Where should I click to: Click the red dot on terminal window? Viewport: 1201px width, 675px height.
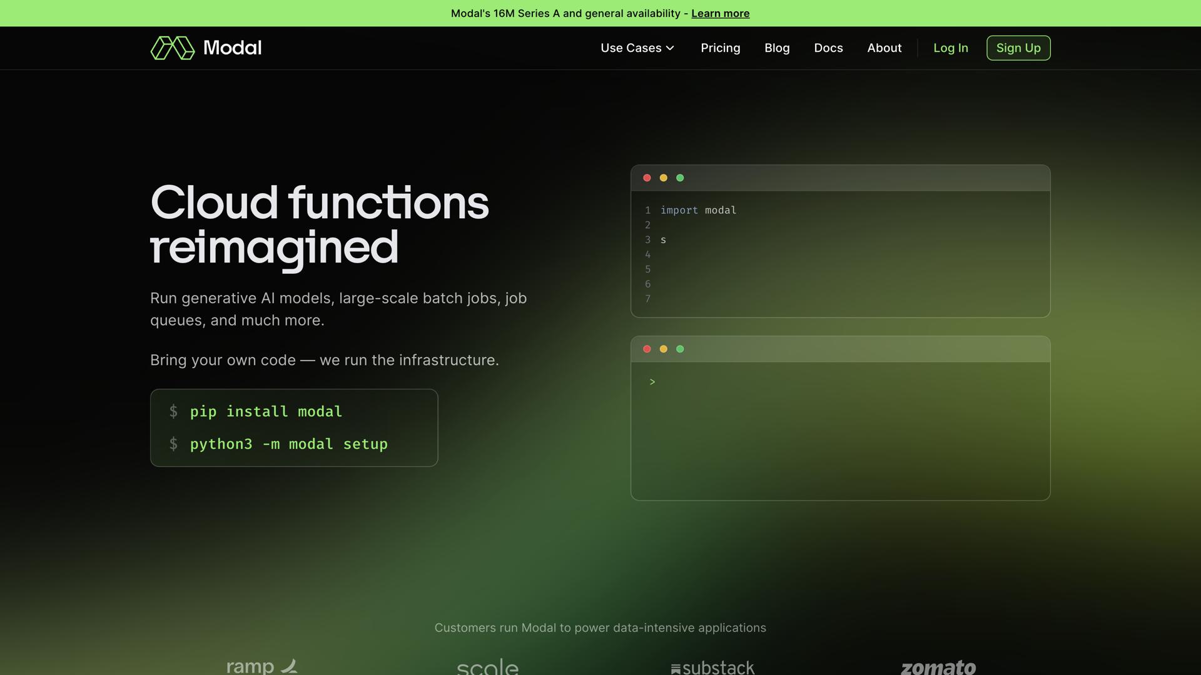647,349
